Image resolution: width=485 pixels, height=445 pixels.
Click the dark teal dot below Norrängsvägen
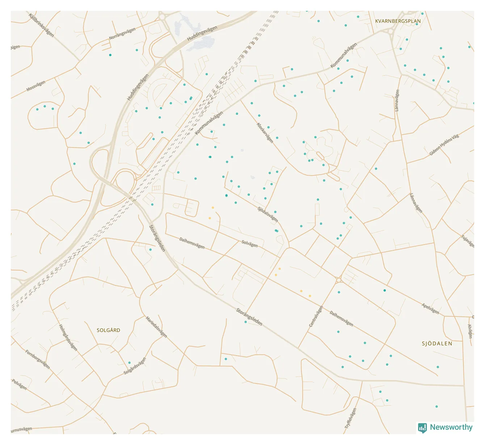[110, 55]
